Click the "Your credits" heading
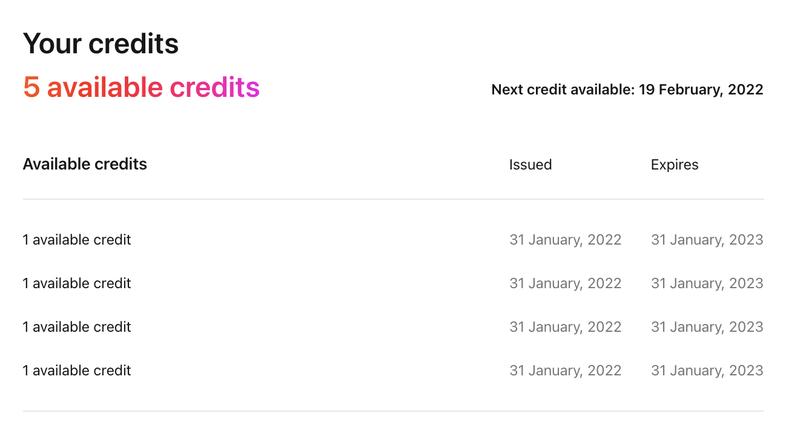 101,44
